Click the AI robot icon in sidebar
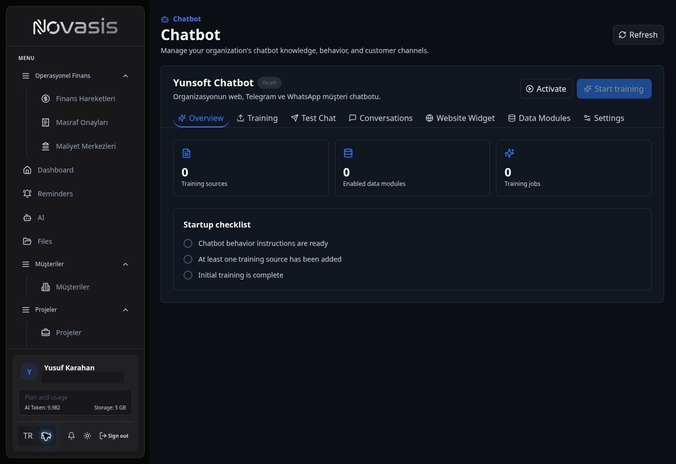The image size is (676, 464). 27,218
